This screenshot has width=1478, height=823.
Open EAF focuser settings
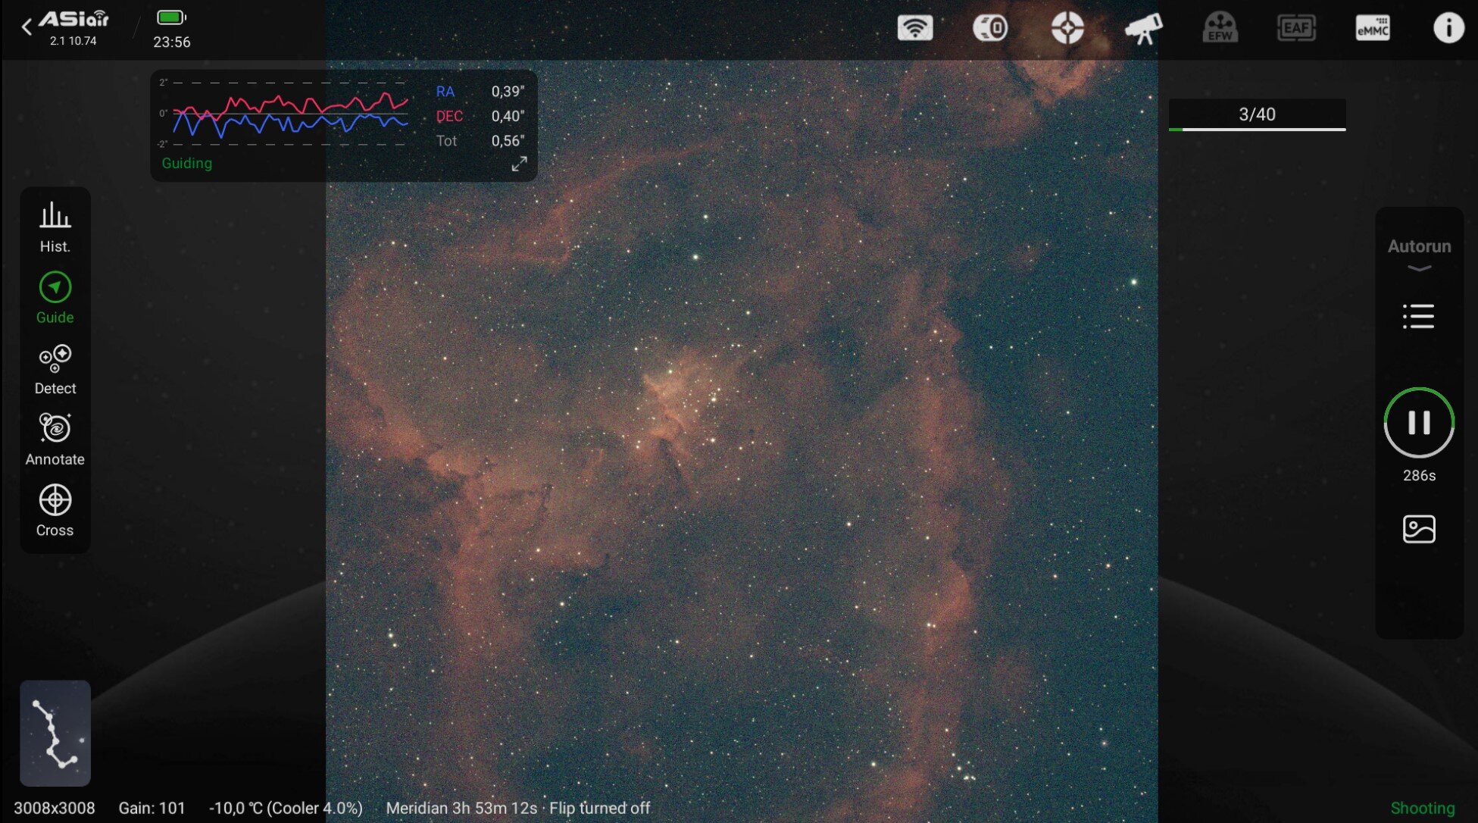pyautogui.click(x=1295, y=28)
